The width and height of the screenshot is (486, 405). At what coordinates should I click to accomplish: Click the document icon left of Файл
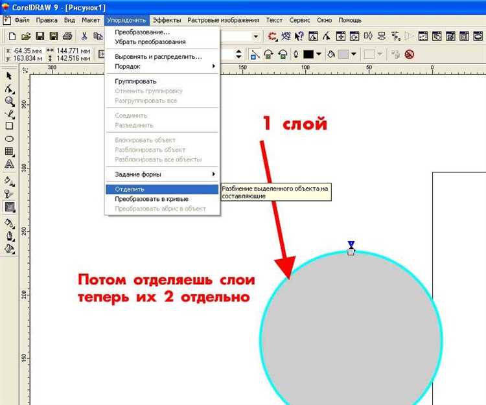[6, 20]
